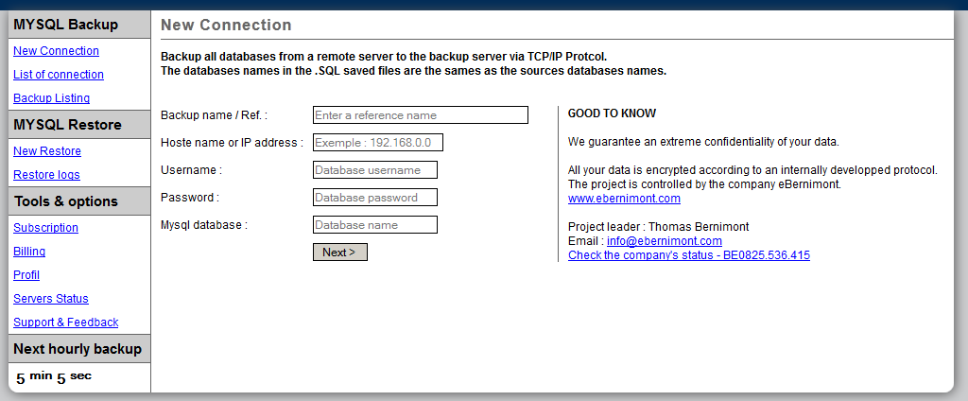The image size is (968, 401).
Task: Go to the Billing section
Action: pyautogui.click(x=29, y=252)
